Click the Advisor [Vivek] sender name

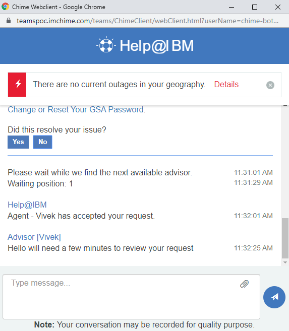[x=34, y=237]
